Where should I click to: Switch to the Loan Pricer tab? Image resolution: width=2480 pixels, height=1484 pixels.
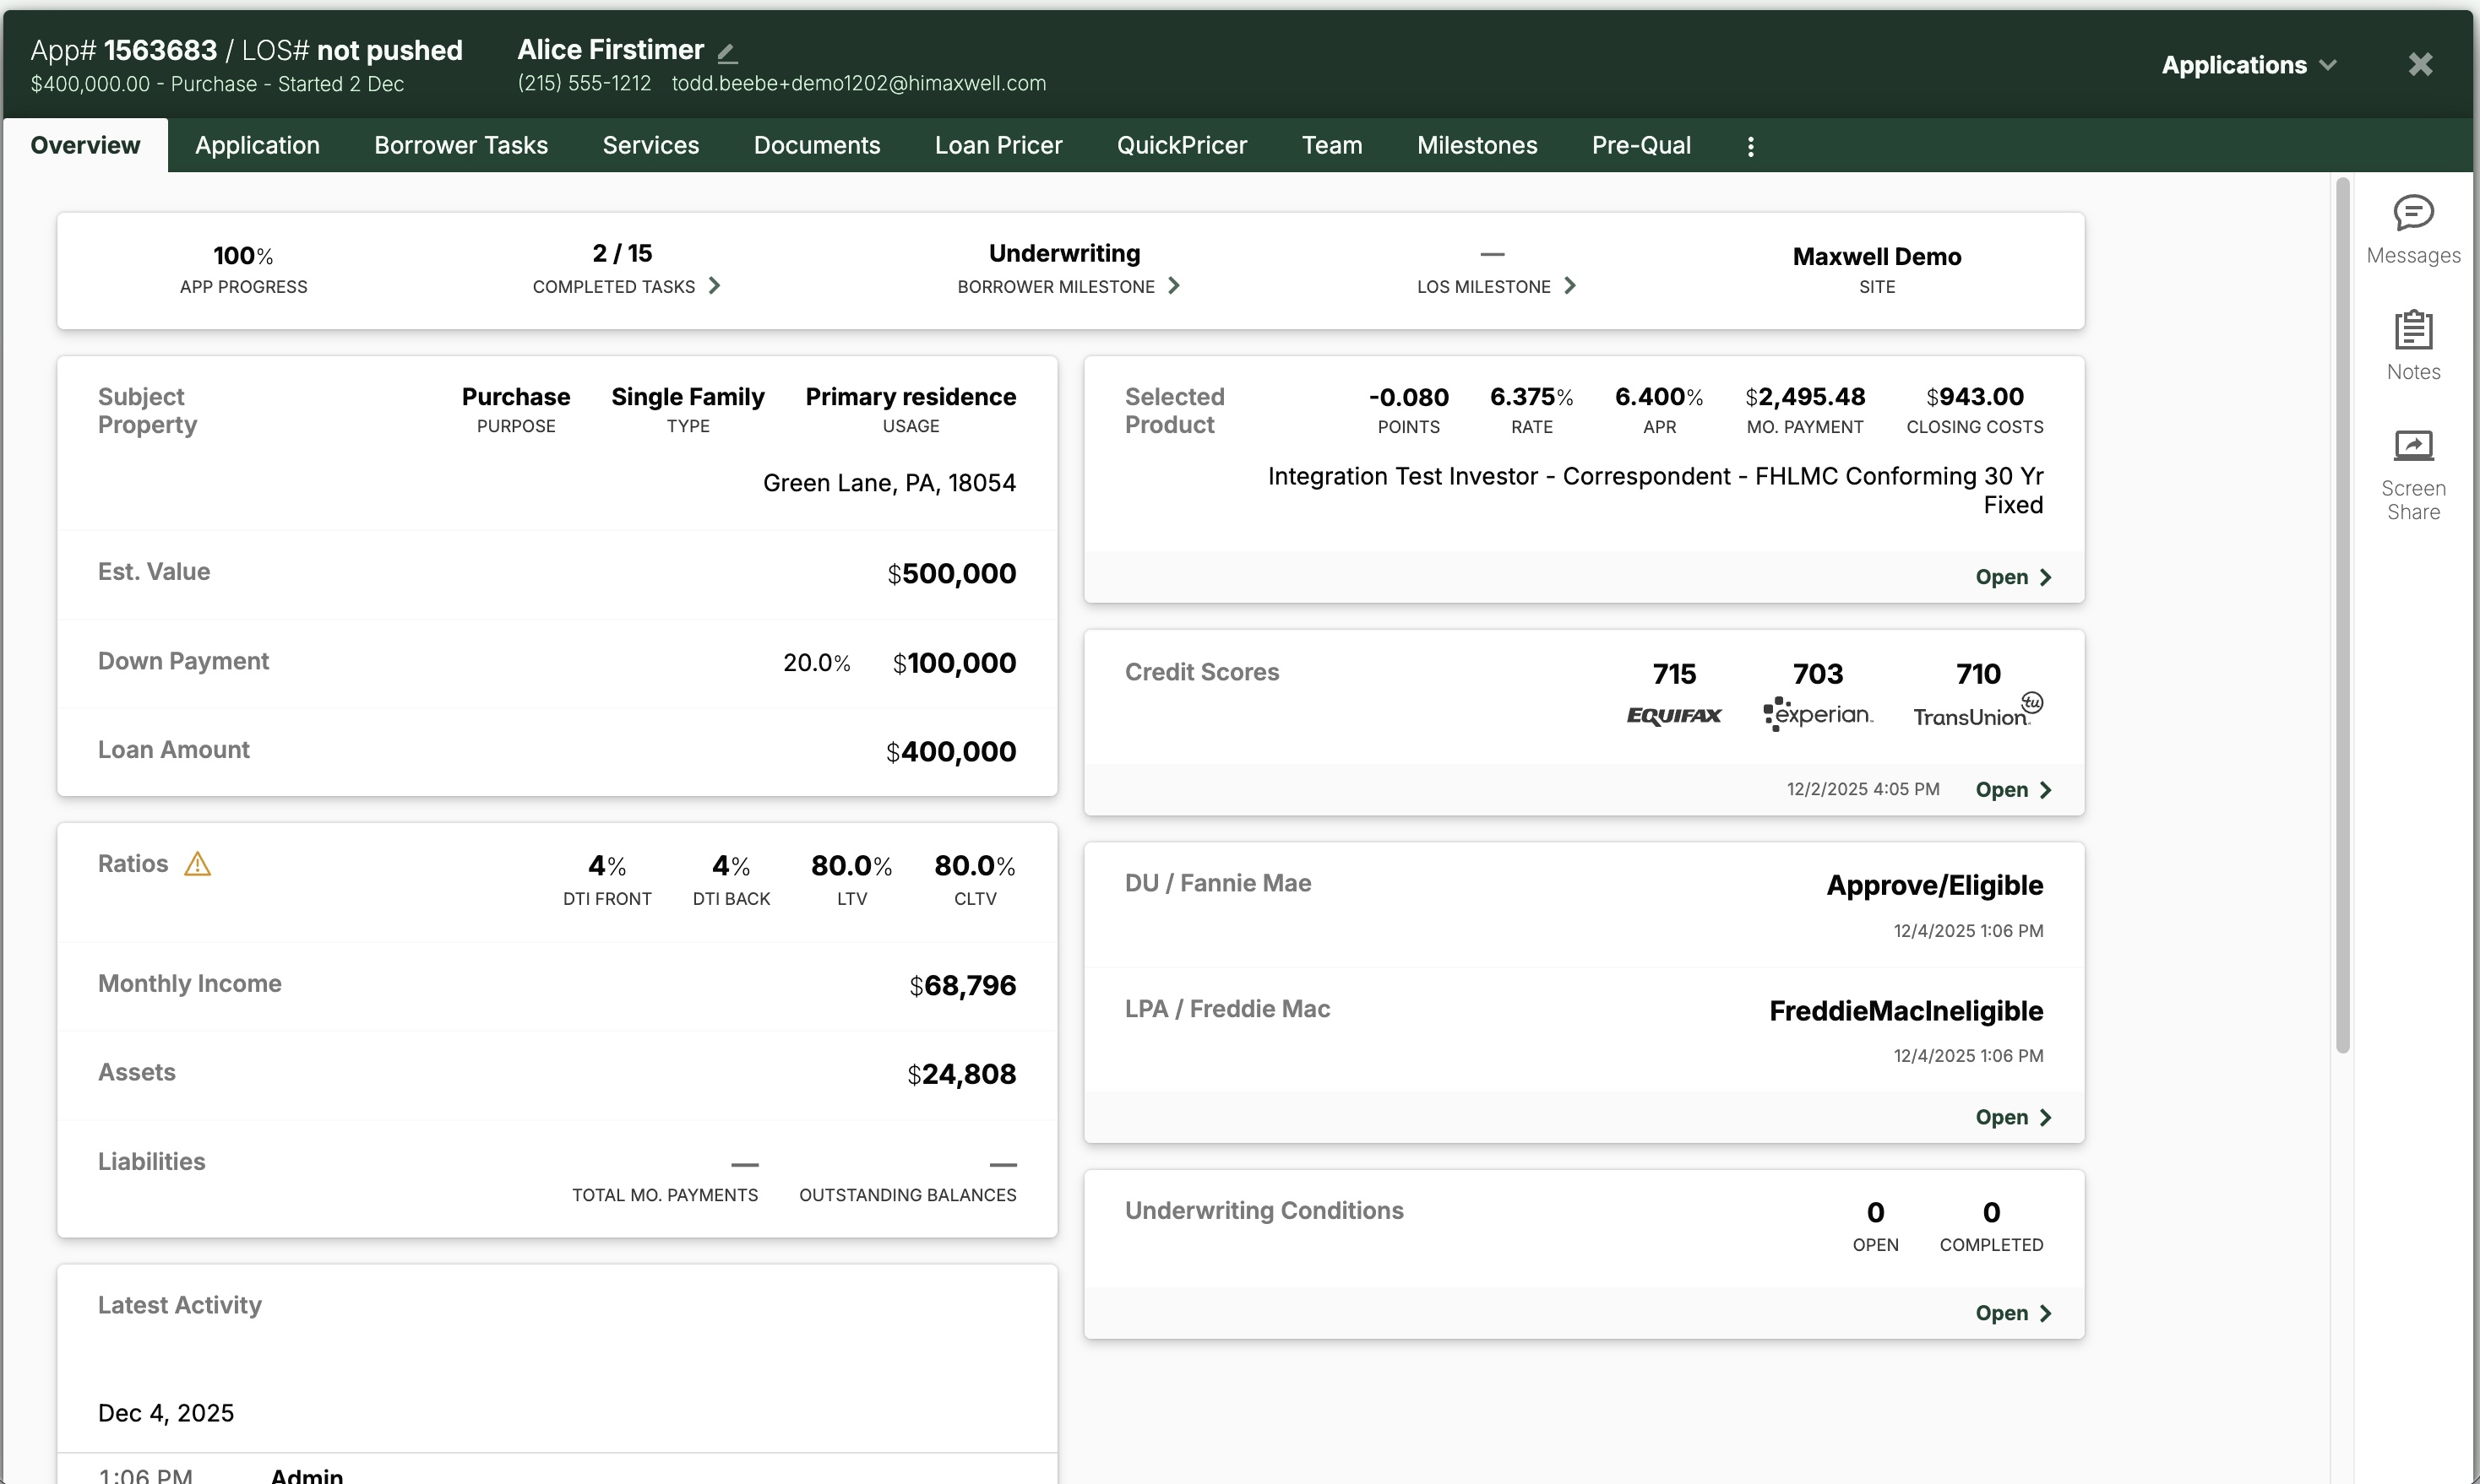998,146
